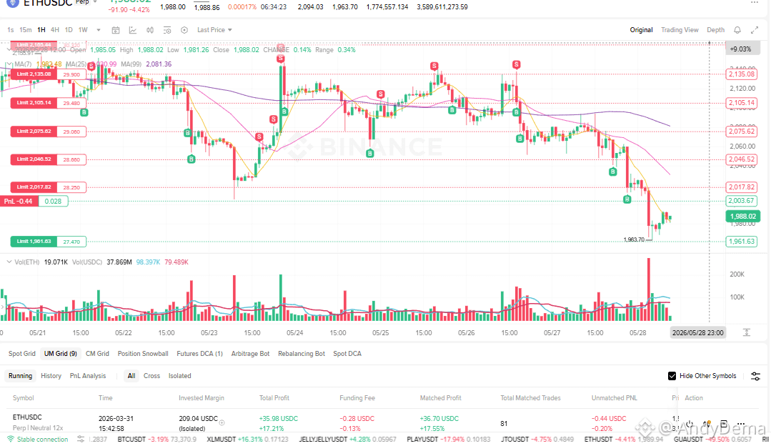771x446 pixels.
Task: Open the details icon beside the row's three dots
Action: point(723,424)
